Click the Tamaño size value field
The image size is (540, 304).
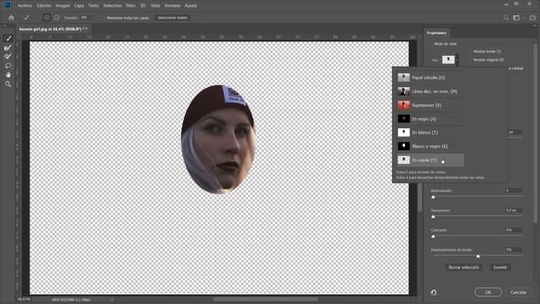[x=84, y=18]
